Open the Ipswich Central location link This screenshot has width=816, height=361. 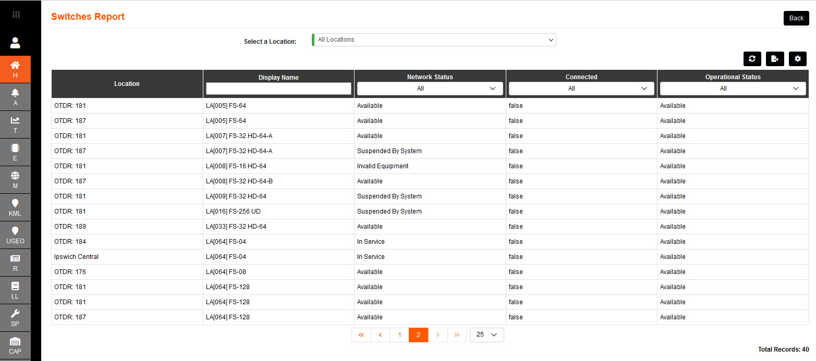(x=76, y=256)
